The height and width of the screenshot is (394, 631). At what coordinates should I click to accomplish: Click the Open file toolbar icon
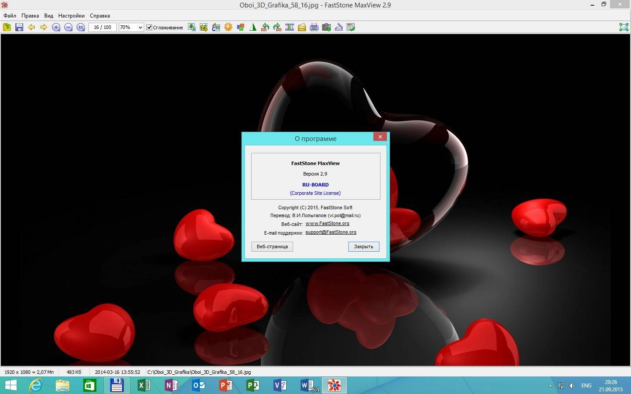7,27
